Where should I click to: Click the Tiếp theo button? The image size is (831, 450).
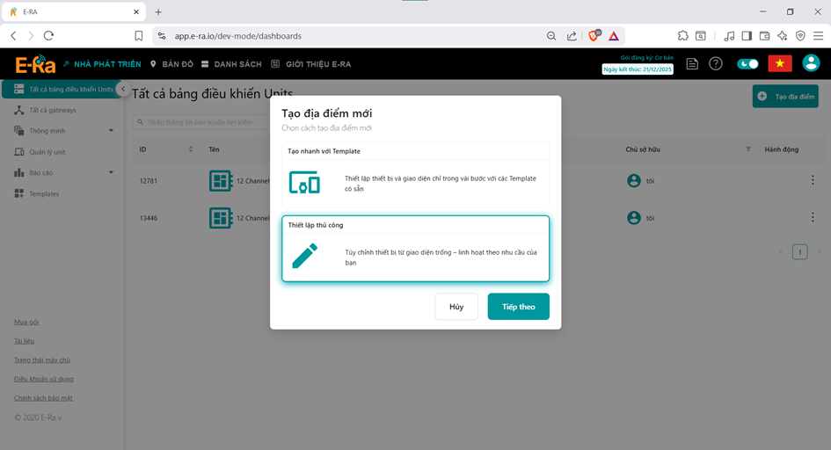[518, 307]
